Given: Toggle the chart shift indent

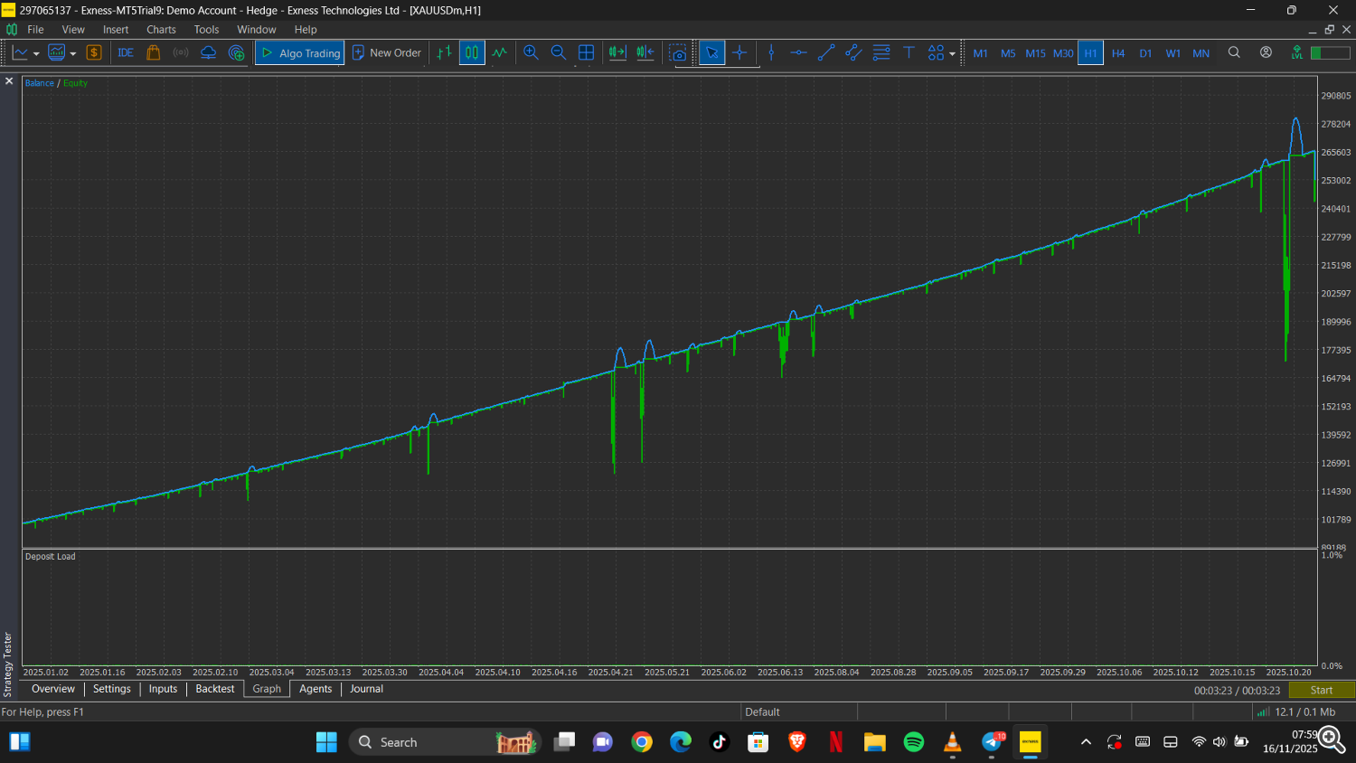Looking at the screenshot, I should pos(645,52).
